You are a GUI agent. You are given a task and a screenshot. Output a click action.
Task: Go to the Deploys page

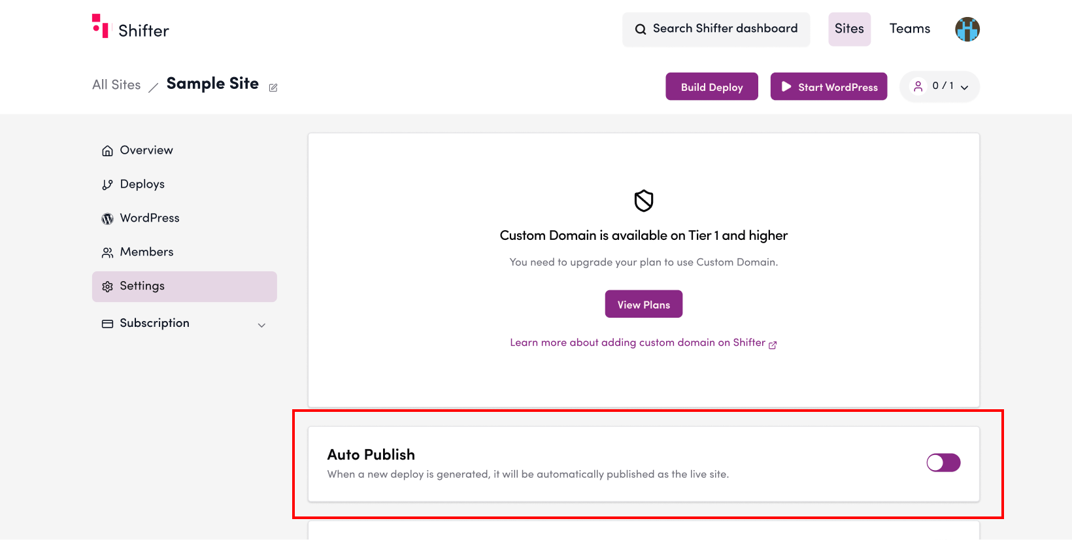pyautogui.click(x=184, y=184)
